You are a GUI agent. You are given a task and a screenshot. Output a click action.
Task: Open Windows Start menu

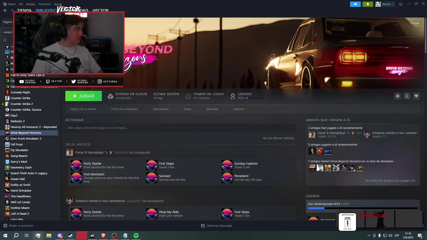click(5, 236)
